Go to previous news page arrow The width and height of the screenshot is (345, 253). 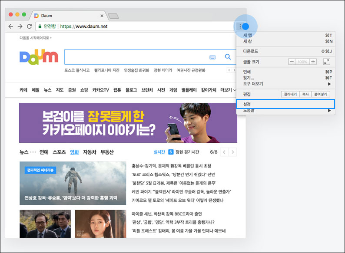click(x=224, y=152)
